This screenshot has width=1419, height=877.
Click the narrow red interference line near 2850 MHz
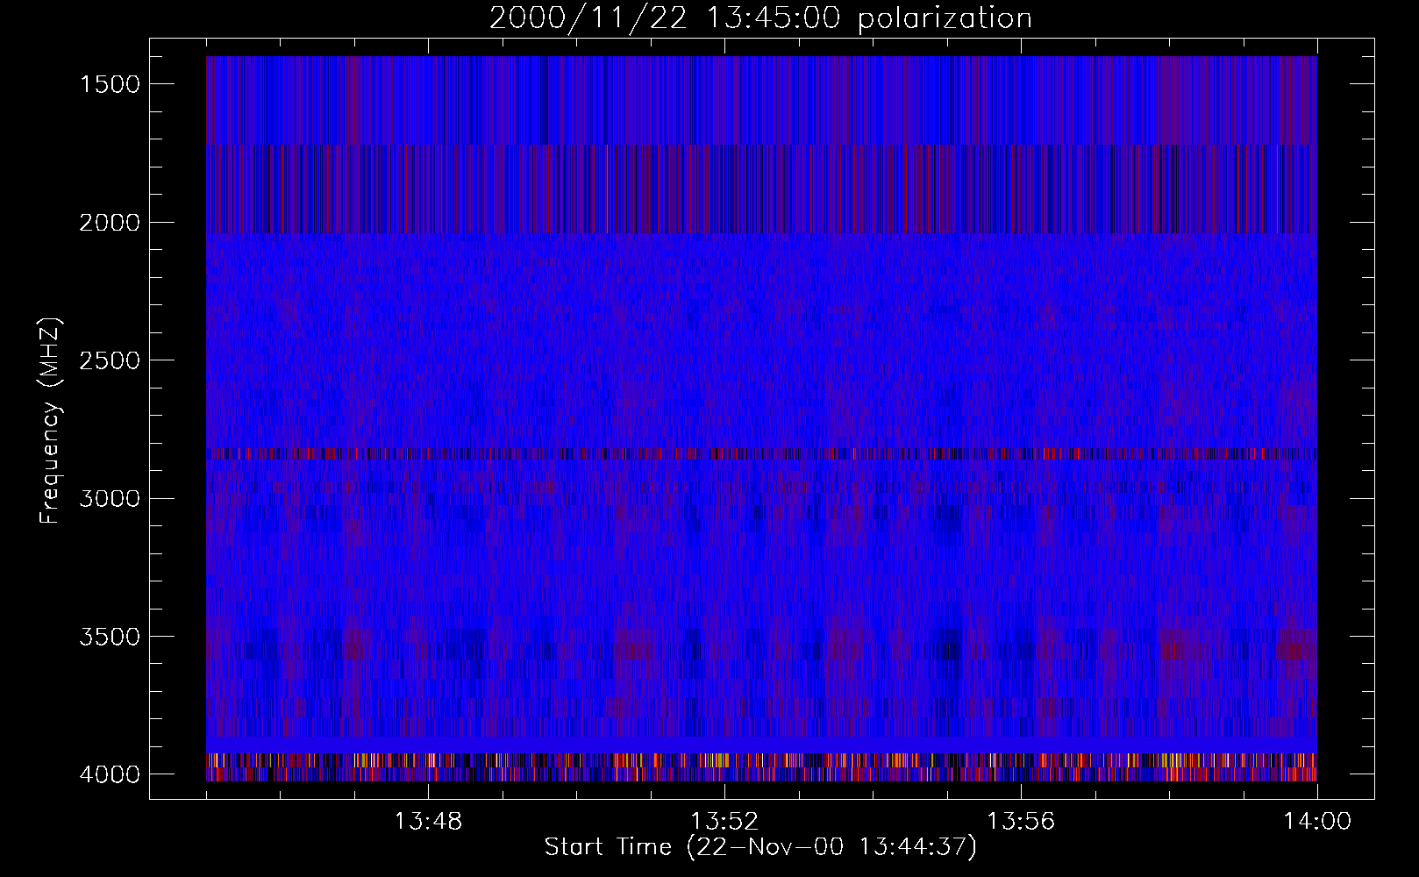point(761,453)
